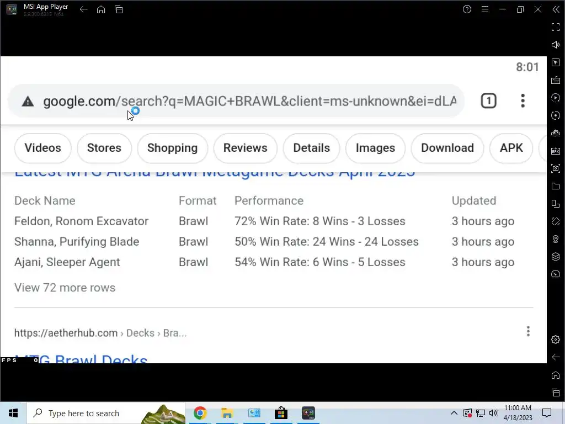565x424 pixels.
Task: Select the Details filter chip
Action: coord(311,148)
